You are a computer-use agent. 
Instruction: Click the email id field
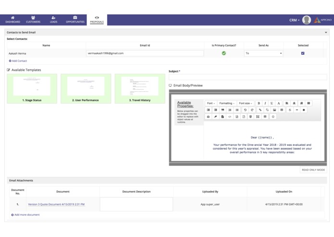click(145, 53)
